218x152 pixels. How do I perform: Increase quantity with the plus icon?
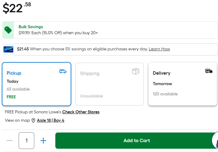(x=43, y=141)
